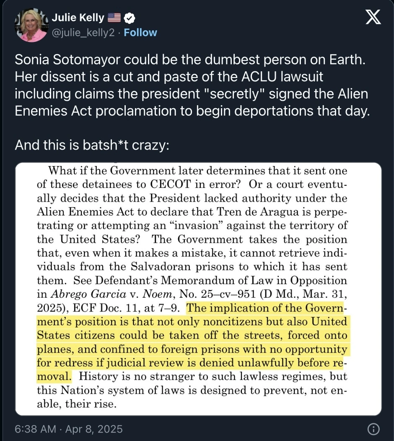This screenshot has width=394, height=441.
Task: Click the blue verified checkmark badge
Action: 130,18
